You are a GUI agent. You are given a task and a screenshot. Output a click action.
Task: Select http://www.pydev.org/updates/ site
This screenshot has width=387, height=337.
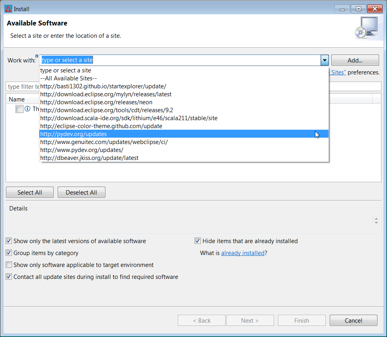[184, 150]
